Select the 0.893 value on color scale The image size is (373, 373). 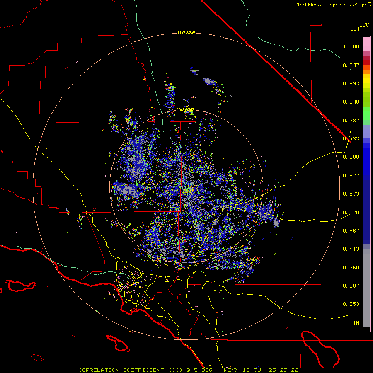[351, 83]
